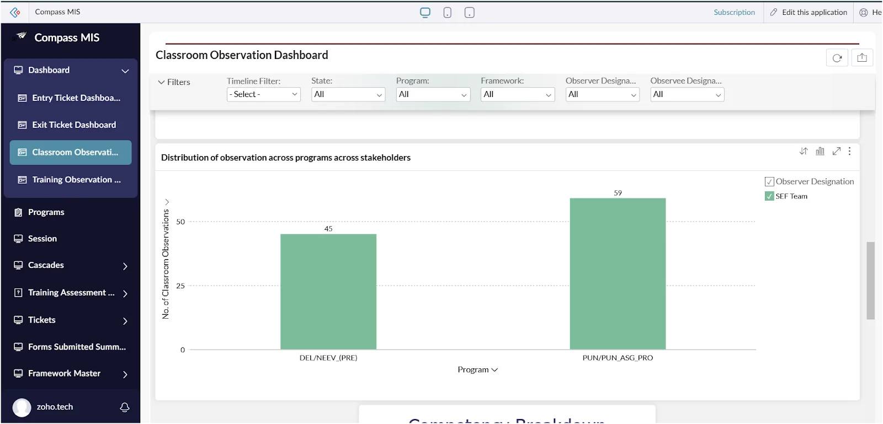Click the Help icon in top bar

(864, 12)
